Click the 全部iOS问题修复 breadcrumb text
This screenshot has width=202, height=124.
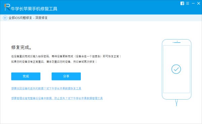[x=20, y=18]
